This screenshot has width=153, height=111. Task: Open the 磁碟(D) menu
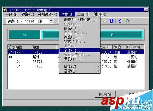28,15
